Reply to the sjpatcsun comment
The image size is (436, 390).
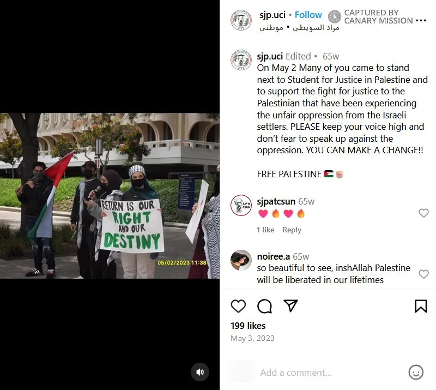(292, 230)
